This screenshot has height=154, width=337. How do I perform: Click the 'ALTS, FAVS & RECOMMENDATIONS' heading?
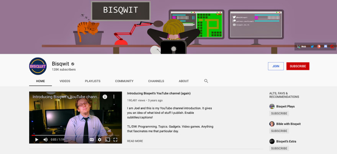pos(284,95)
